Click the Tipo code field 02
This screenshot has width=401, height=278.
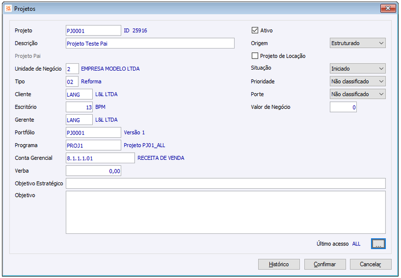72,82
